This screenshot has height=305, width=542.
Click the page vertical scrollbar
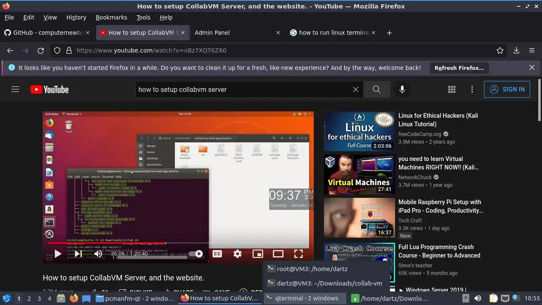pyautogui.click(x=539, y=100)
